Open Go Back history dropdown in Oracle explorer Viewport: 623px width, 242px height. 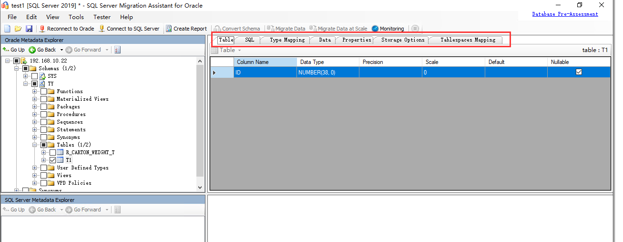61,50
